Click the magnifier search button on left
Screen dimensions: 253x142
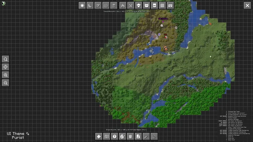pyautogui.click(x=5, y=59)
